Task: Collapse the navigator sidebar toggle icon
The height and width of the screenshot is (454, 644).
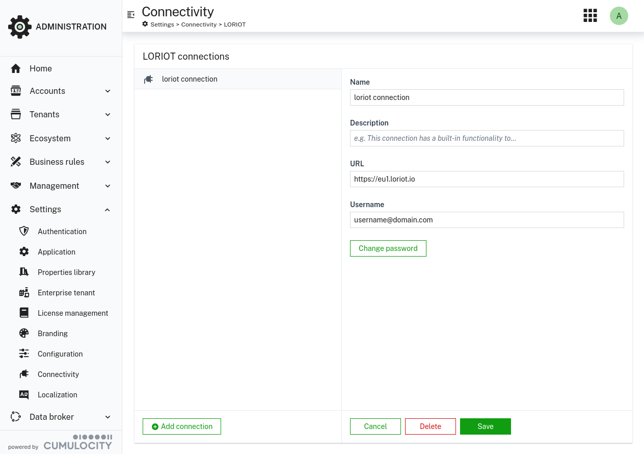Action: (x=131, y=15)
